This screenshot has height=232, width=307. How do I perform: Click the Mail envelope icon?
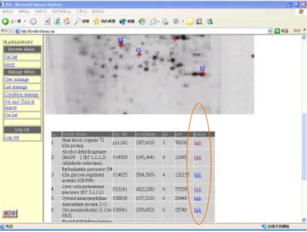coord(153,21)
